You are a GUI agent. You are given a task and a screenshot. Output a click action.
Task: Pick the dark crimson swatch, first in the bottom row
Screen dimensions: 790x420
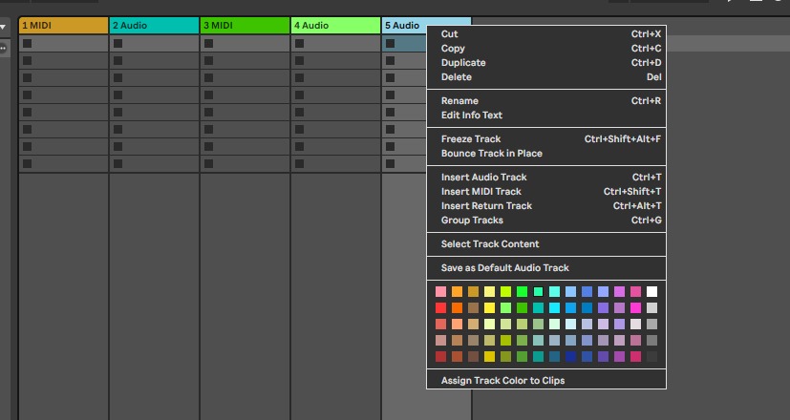440,357
